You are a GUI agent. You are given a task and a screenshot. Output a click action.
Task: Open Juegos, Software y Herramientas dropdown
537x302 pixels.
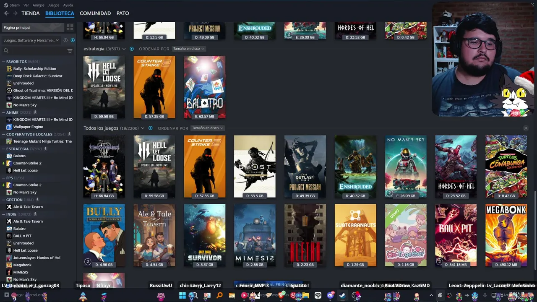pos(31,40)
